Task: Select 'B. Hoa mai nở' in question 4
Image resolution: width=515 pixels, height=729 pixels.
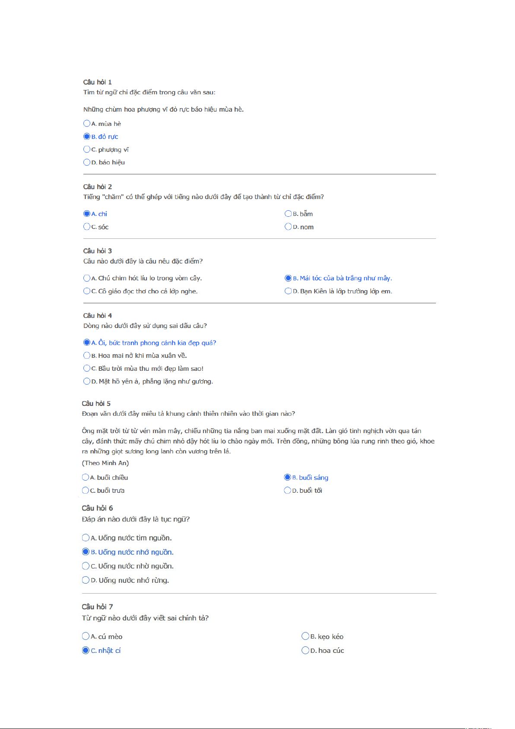Action: coord(87,356)
